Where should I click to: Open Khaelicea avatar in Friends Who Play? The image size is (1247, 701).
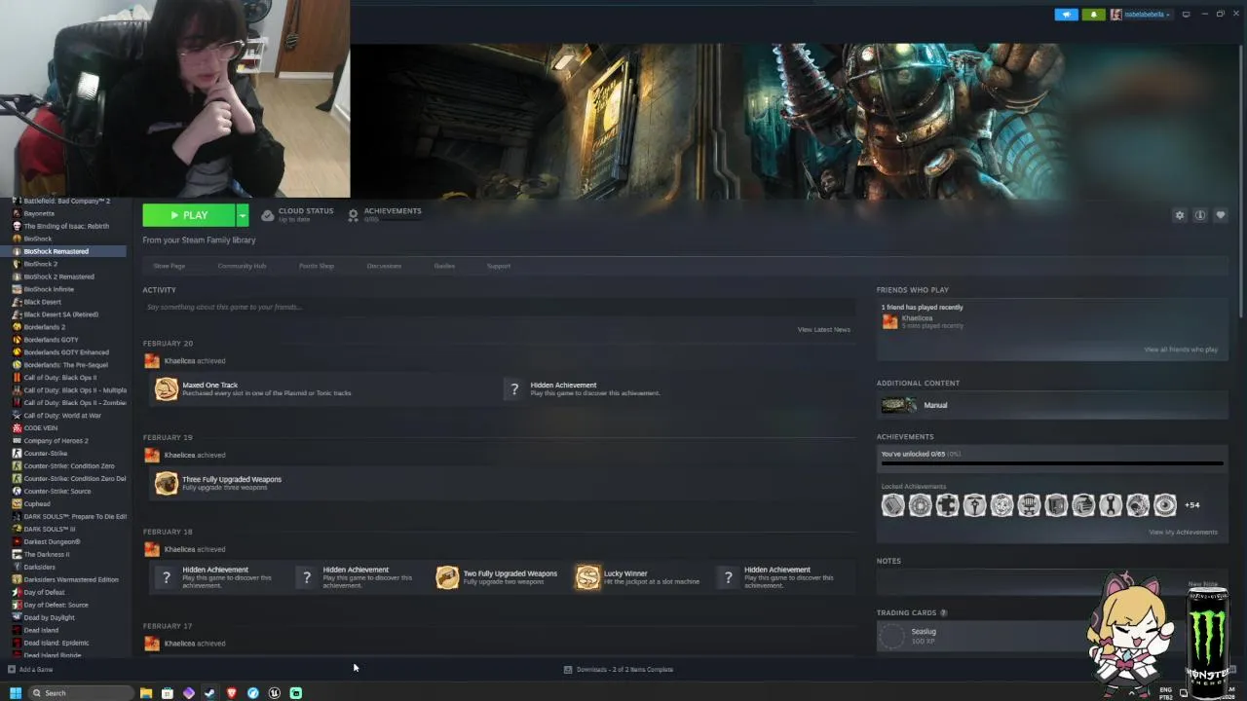point(889,321)
